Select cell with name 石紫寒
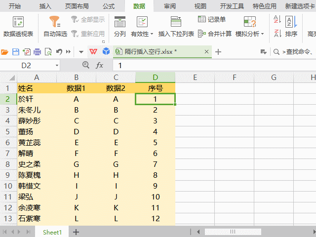 [x=37, y=219]
